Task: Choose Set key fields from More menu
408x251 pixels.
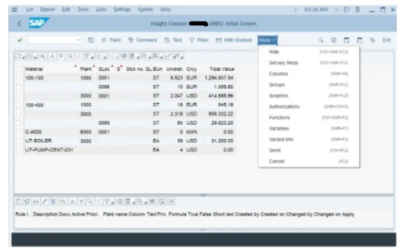Action: coord(308,63)
